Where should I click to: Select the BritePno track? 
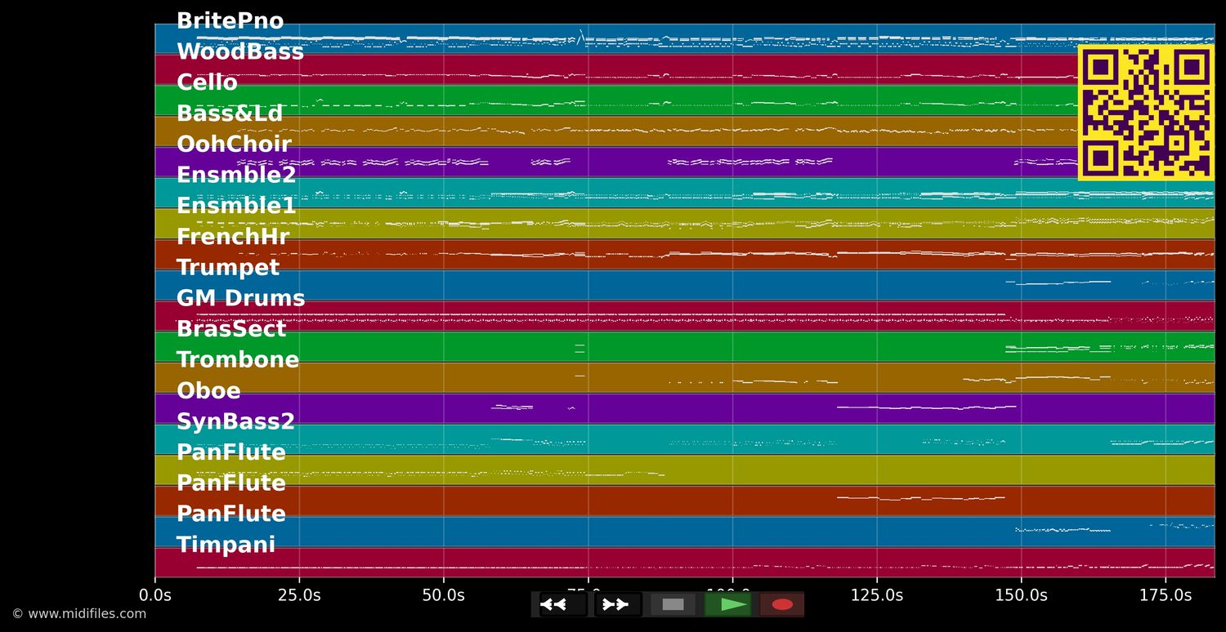point(230,20)
